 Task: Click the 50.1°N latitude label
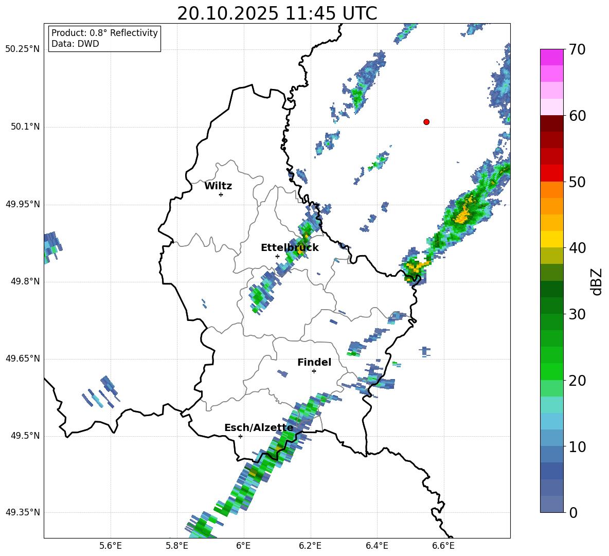click(x=25, y=127)
